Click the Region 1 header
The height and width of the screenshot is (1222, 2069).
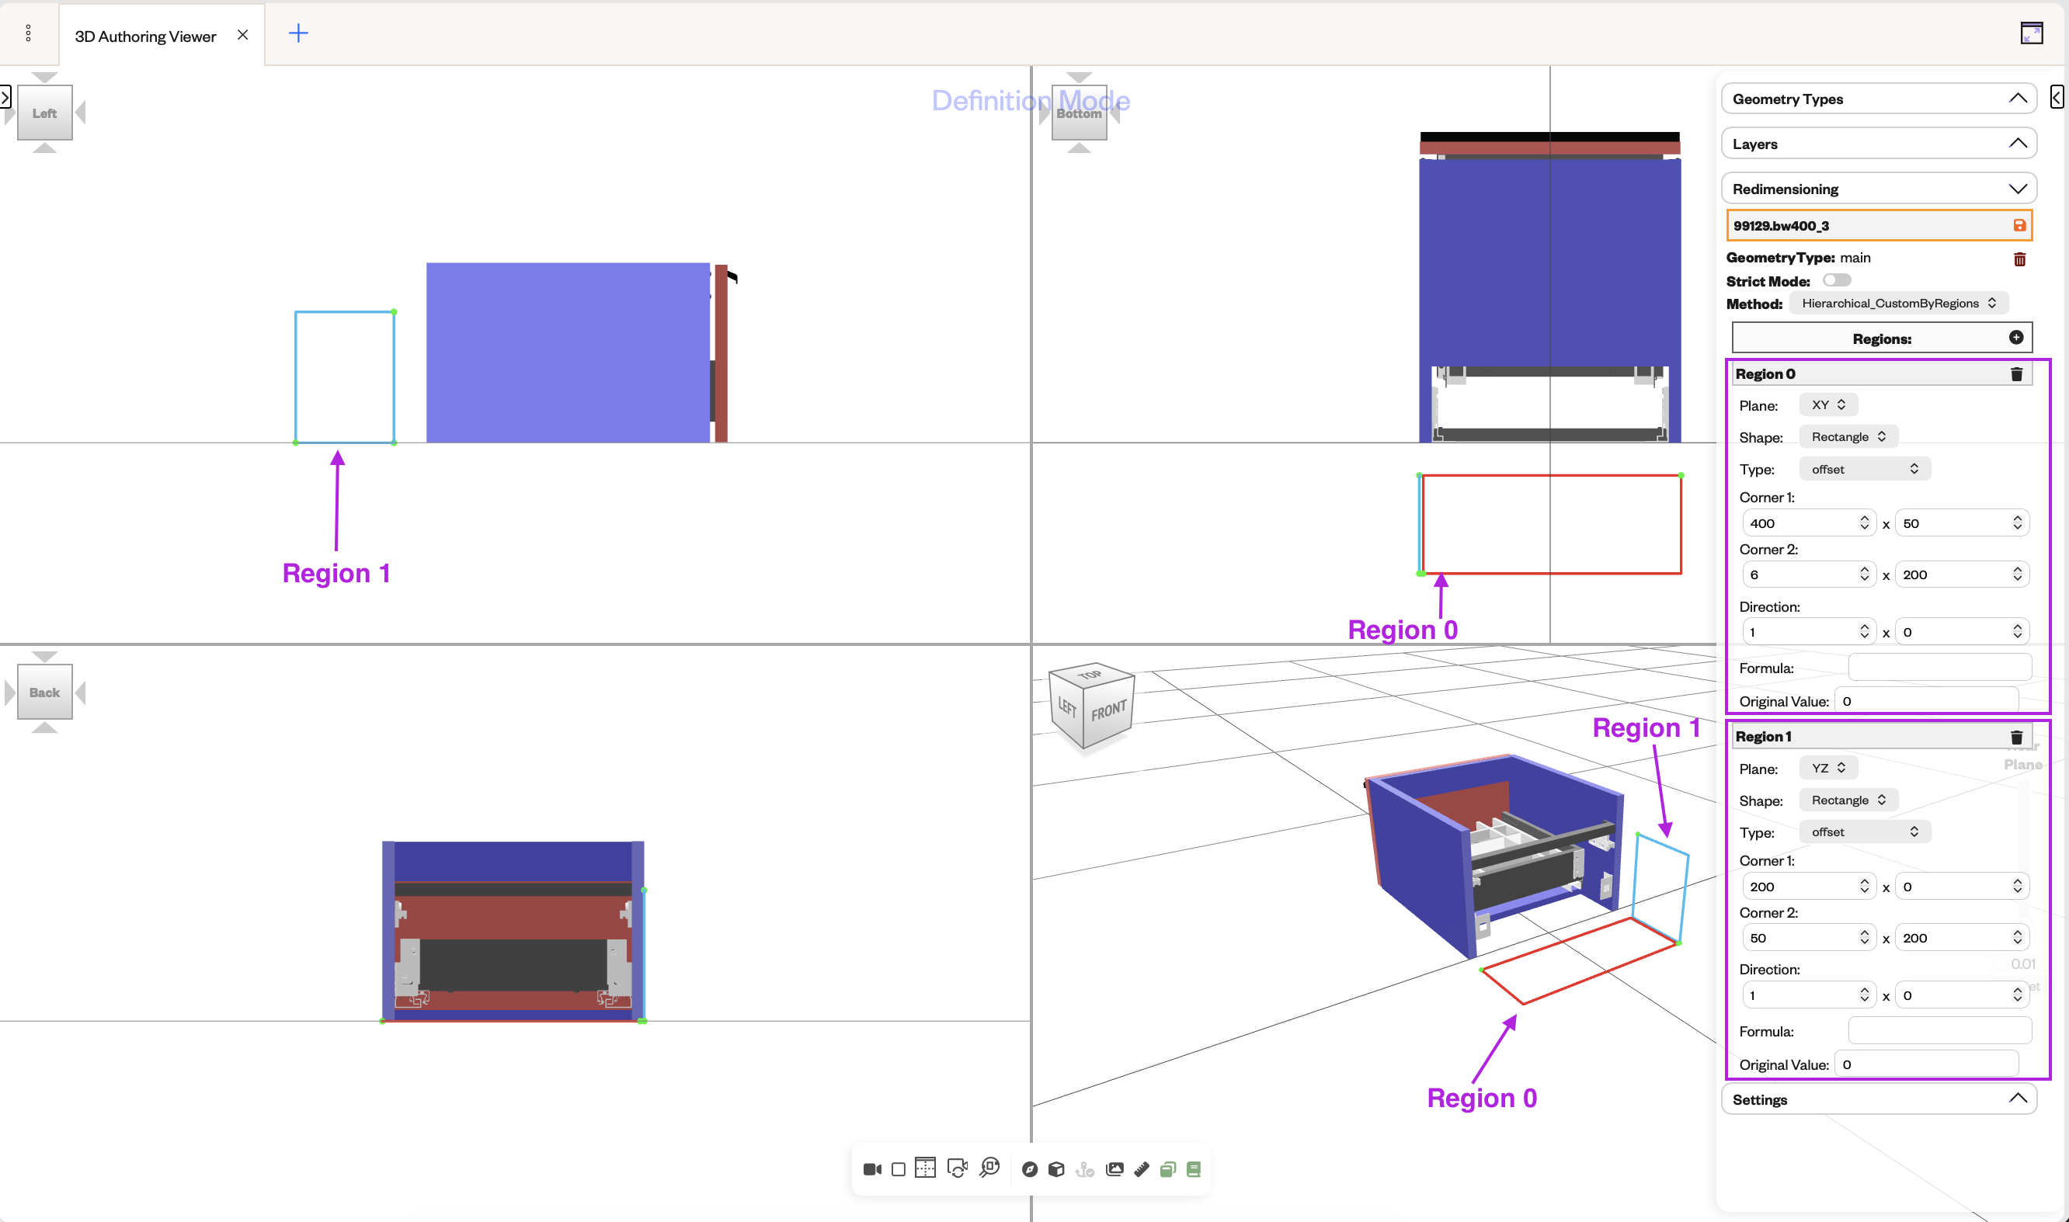pyautogui.click(x=1882, y=737)
